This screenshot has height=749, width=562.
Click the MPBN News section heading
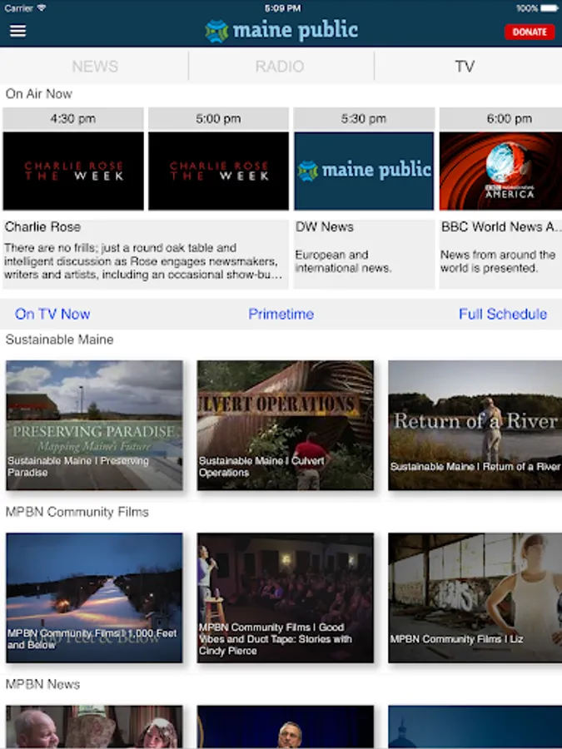[42, 685]
